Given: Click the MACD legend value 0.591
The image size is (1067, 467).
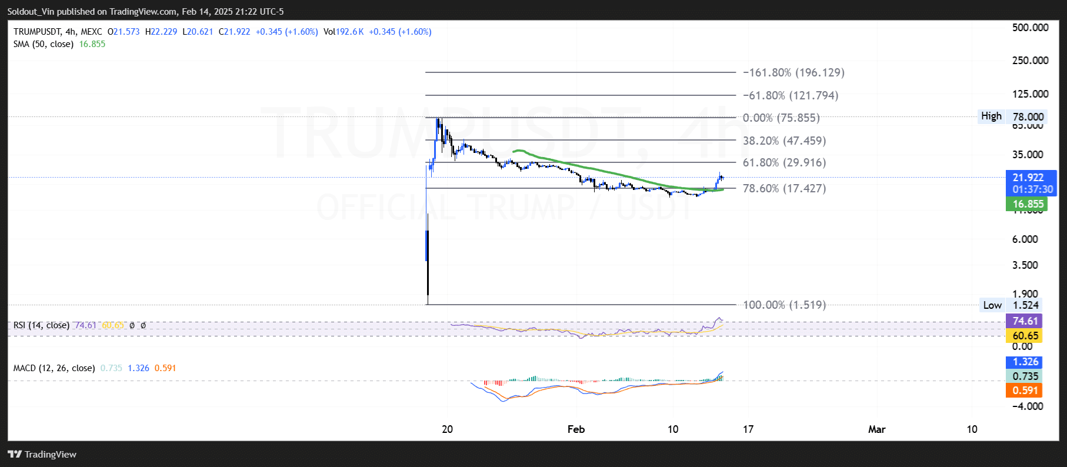Looking at the screenshot, I should coord(165,368).
